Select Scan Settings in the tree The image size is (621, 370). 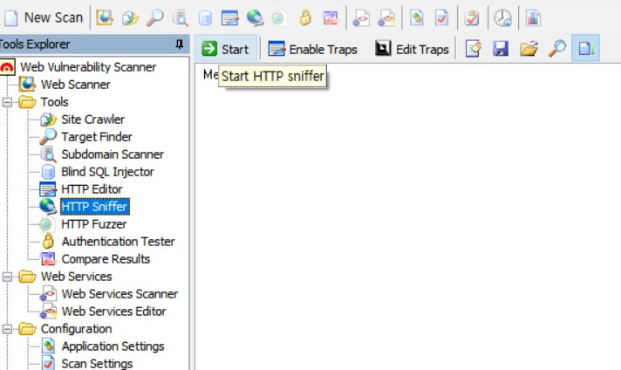pos(97,363)
